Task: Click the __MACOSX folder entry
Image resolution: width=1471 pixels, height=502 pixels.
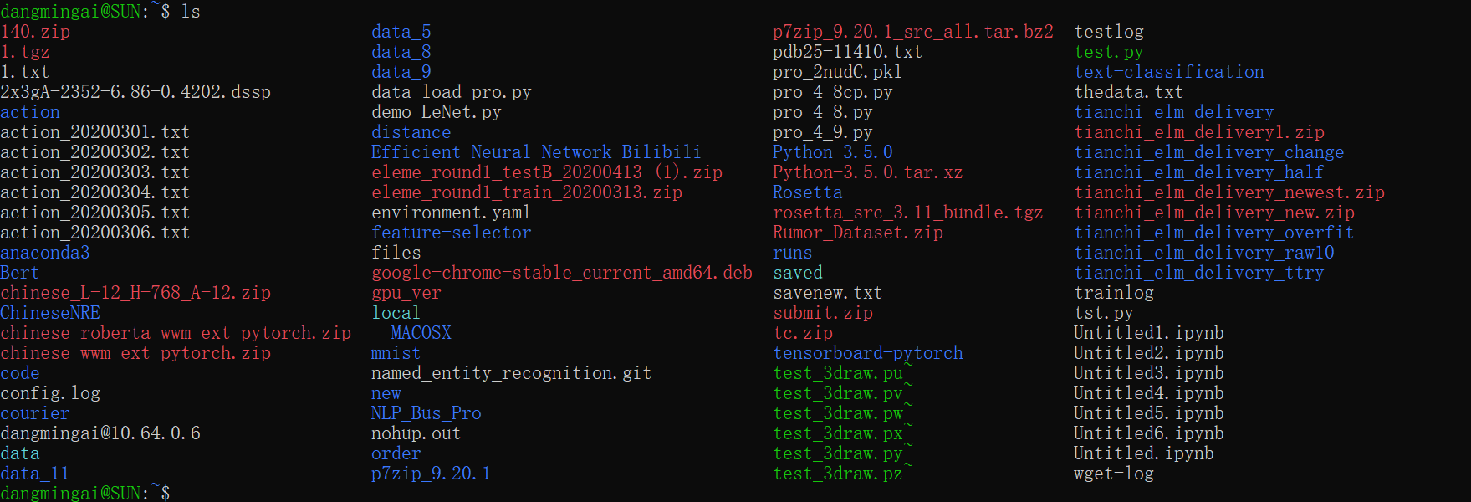Action: 411,333
